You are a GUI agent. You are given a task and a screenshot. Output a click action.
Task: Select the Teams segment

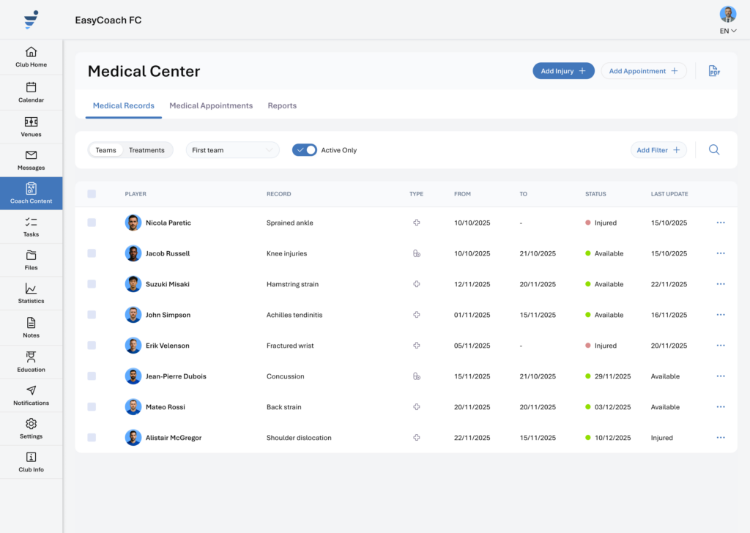pos(105,150)
